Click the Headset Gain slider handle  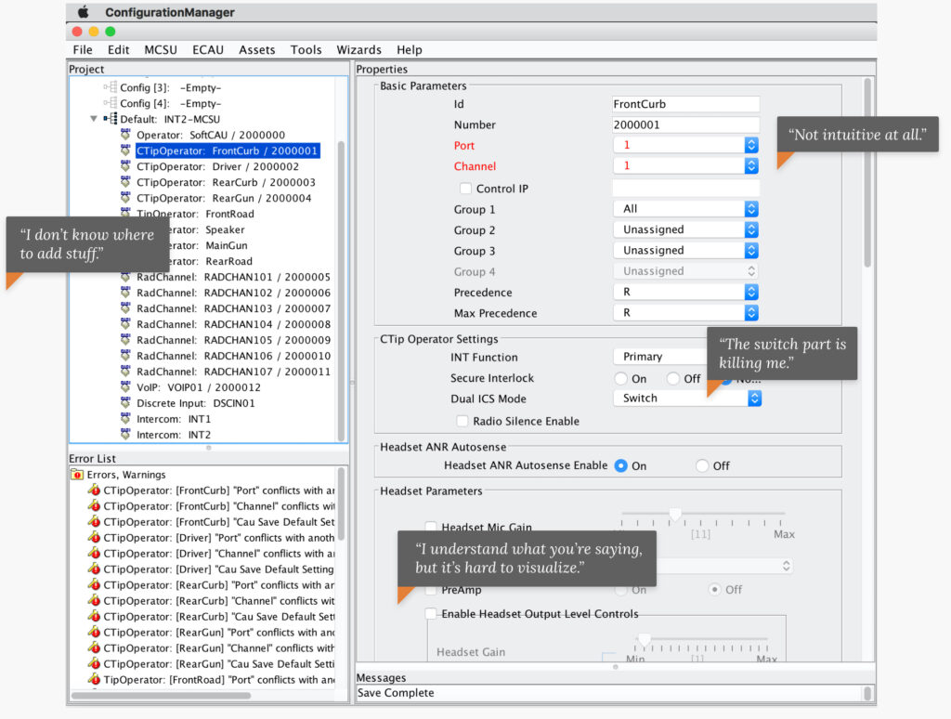(645, 639)
